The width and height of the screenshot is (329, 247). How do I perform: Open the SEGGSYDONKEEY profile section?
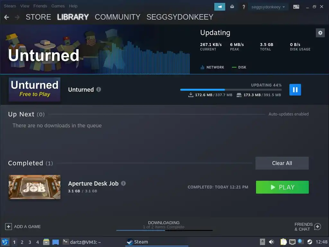(180, 17)
